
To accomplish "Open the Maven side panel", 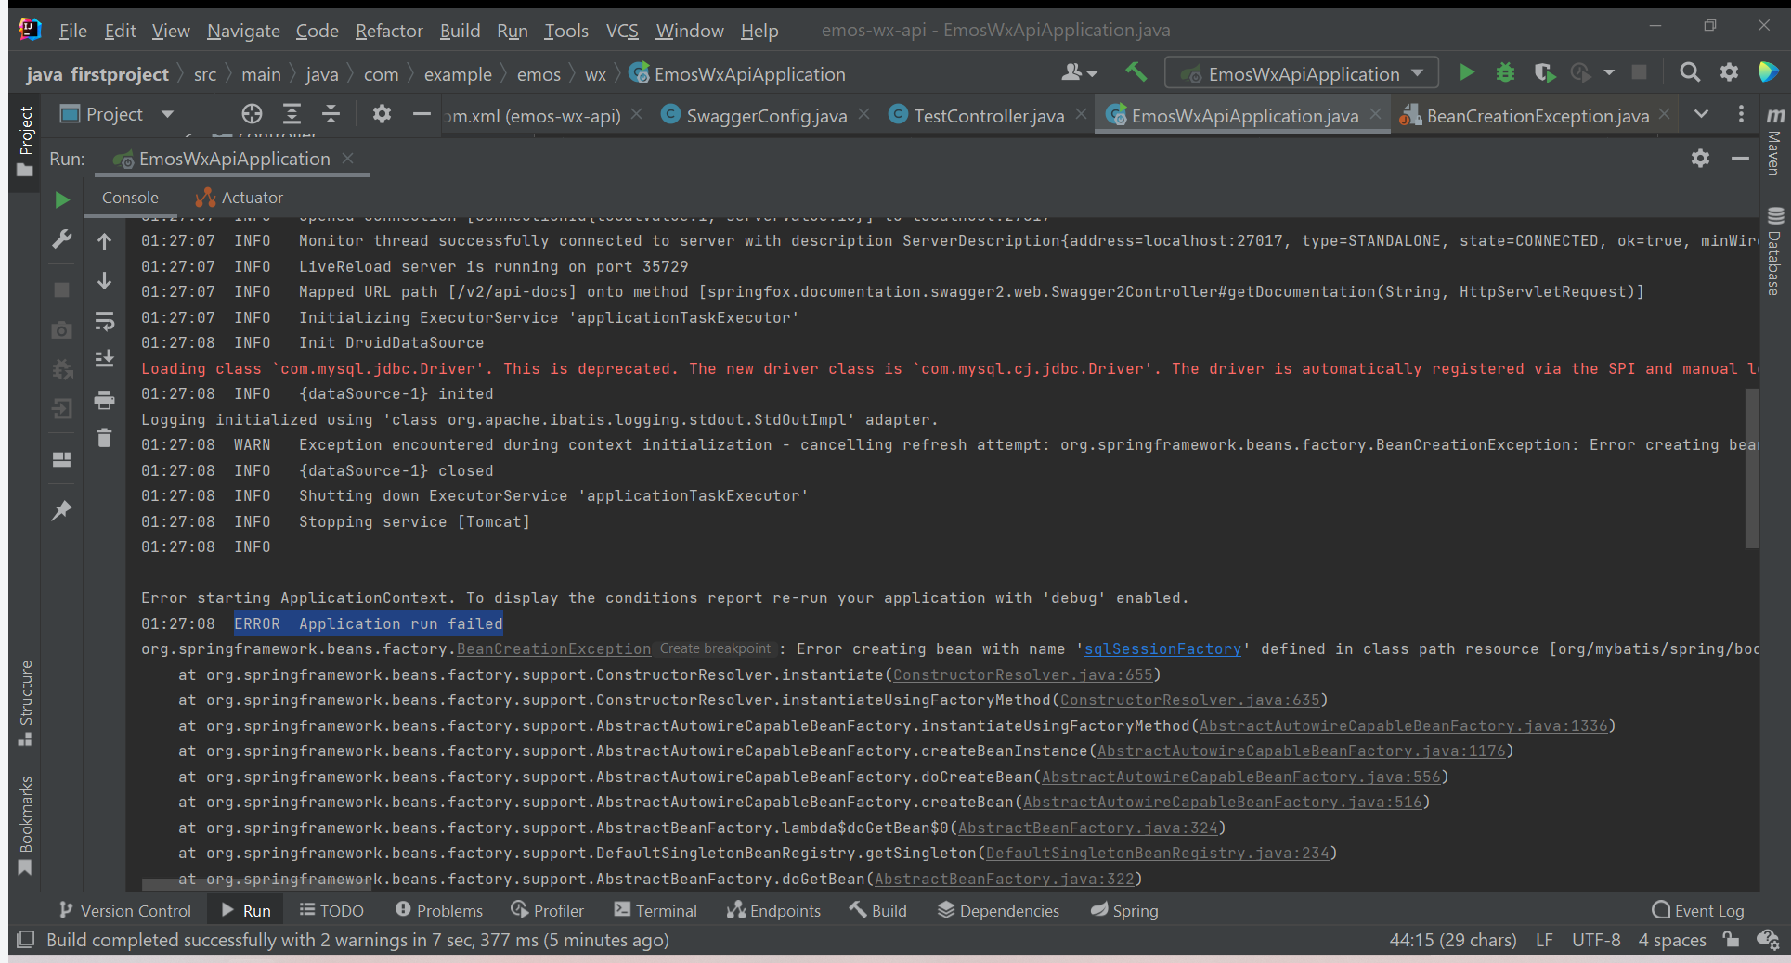I will pyautogui.click(x=1774, y=141).
